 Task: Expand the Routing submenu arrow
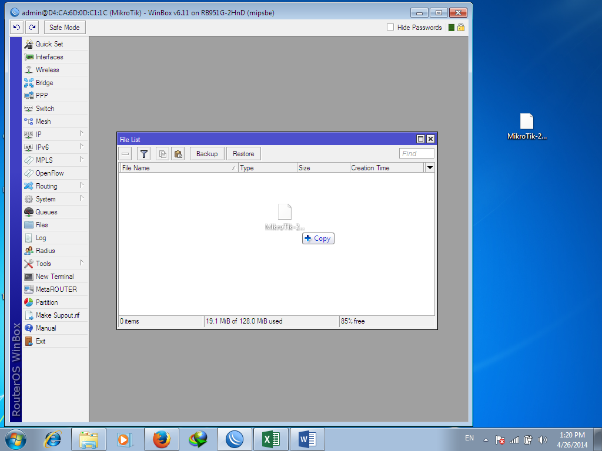(x=82, y=185)
